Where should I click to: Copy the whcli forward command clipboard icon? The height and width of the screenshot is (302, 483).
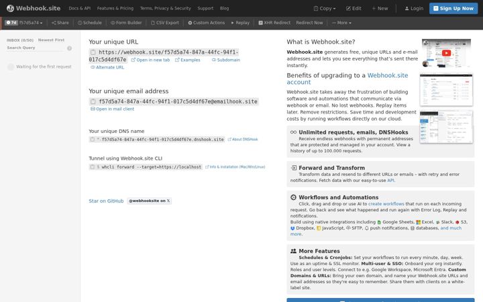pyautogui.click(x=92, y=166)
